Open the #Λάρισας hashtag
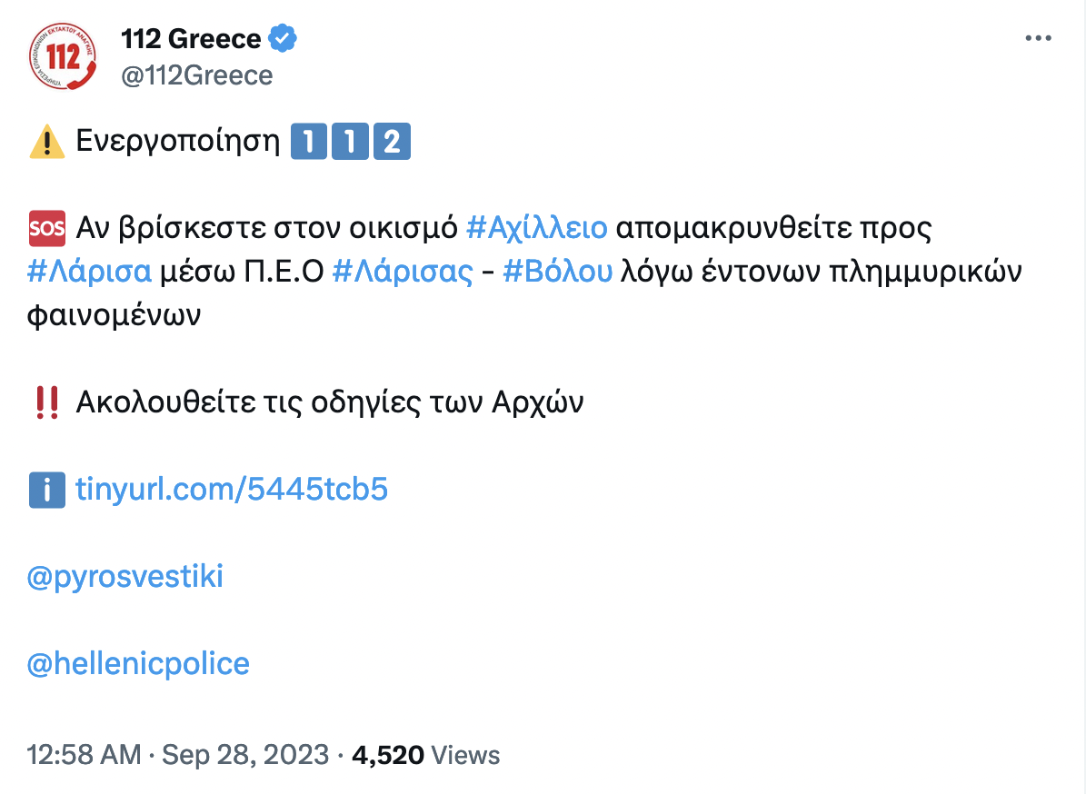This screenshot has width=1086, height=794. pyautogui.click(x=403, y=271)
